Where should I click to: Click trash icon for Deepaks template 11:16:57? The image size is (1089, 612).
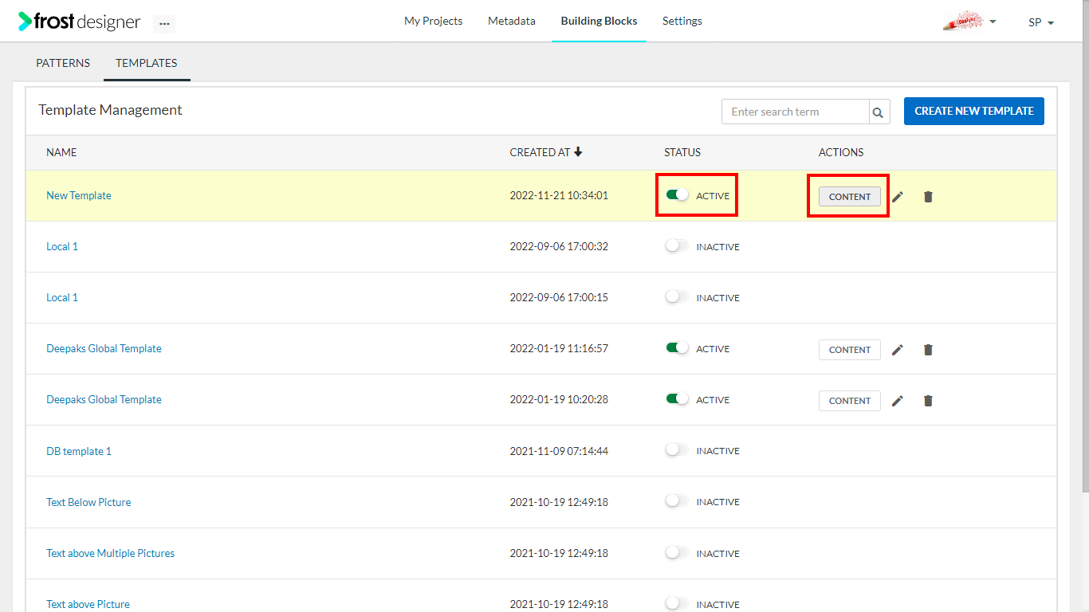click(x=928, y=350)
